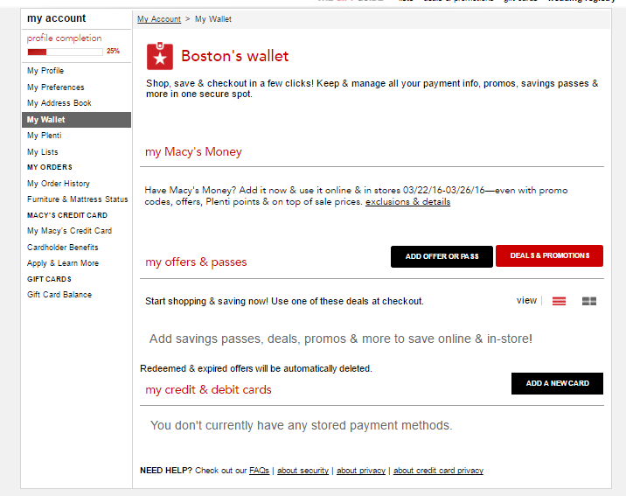
Task: Click Deals & Promotions button
Action: 549,255
